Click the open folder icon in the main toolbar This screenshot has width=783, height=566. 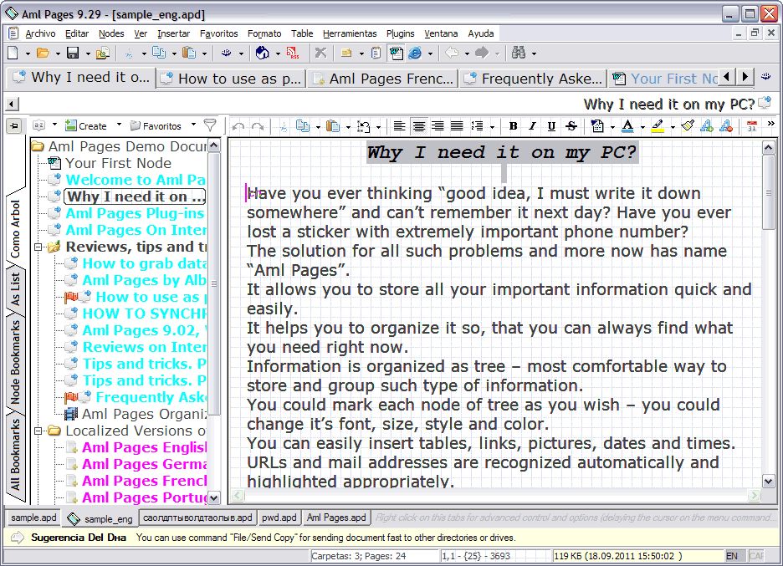coord(43,53)
